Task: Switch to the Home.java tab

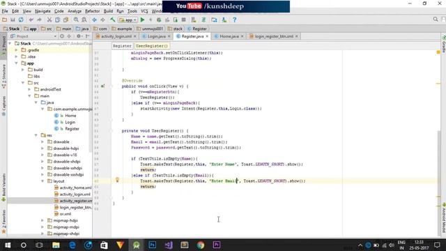Action: [x=229, y=36]
